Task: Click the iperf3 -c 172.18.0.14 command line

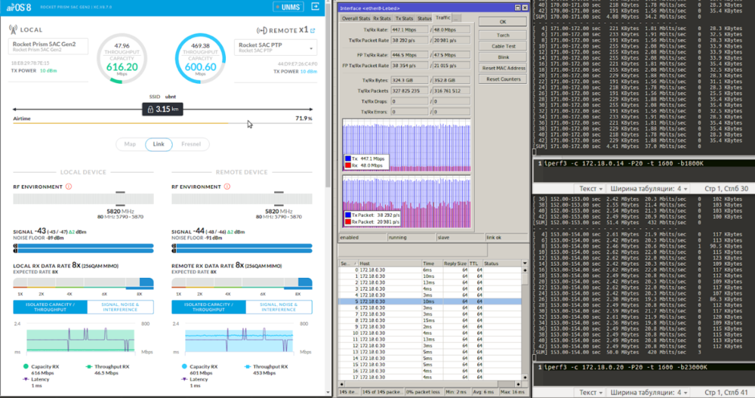Action: 624,163
